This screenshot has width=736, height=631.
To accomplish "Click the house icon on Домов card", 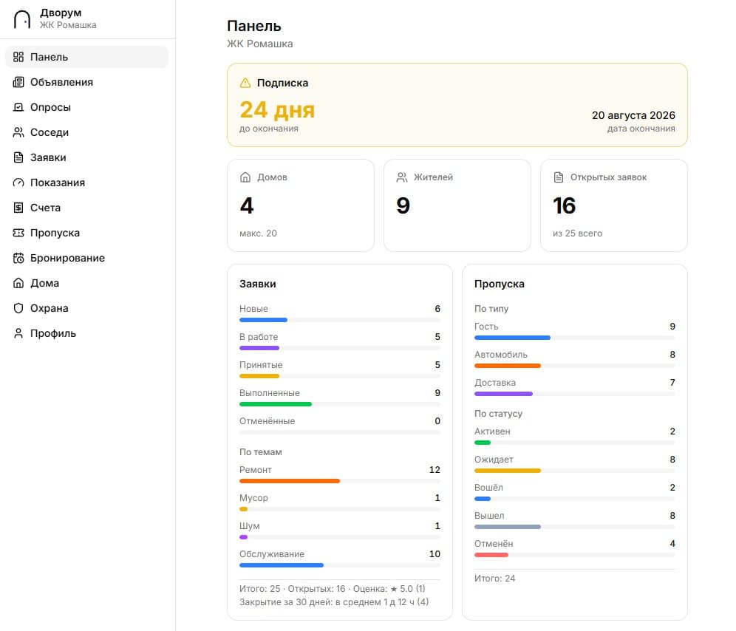I will coord(245,177).
